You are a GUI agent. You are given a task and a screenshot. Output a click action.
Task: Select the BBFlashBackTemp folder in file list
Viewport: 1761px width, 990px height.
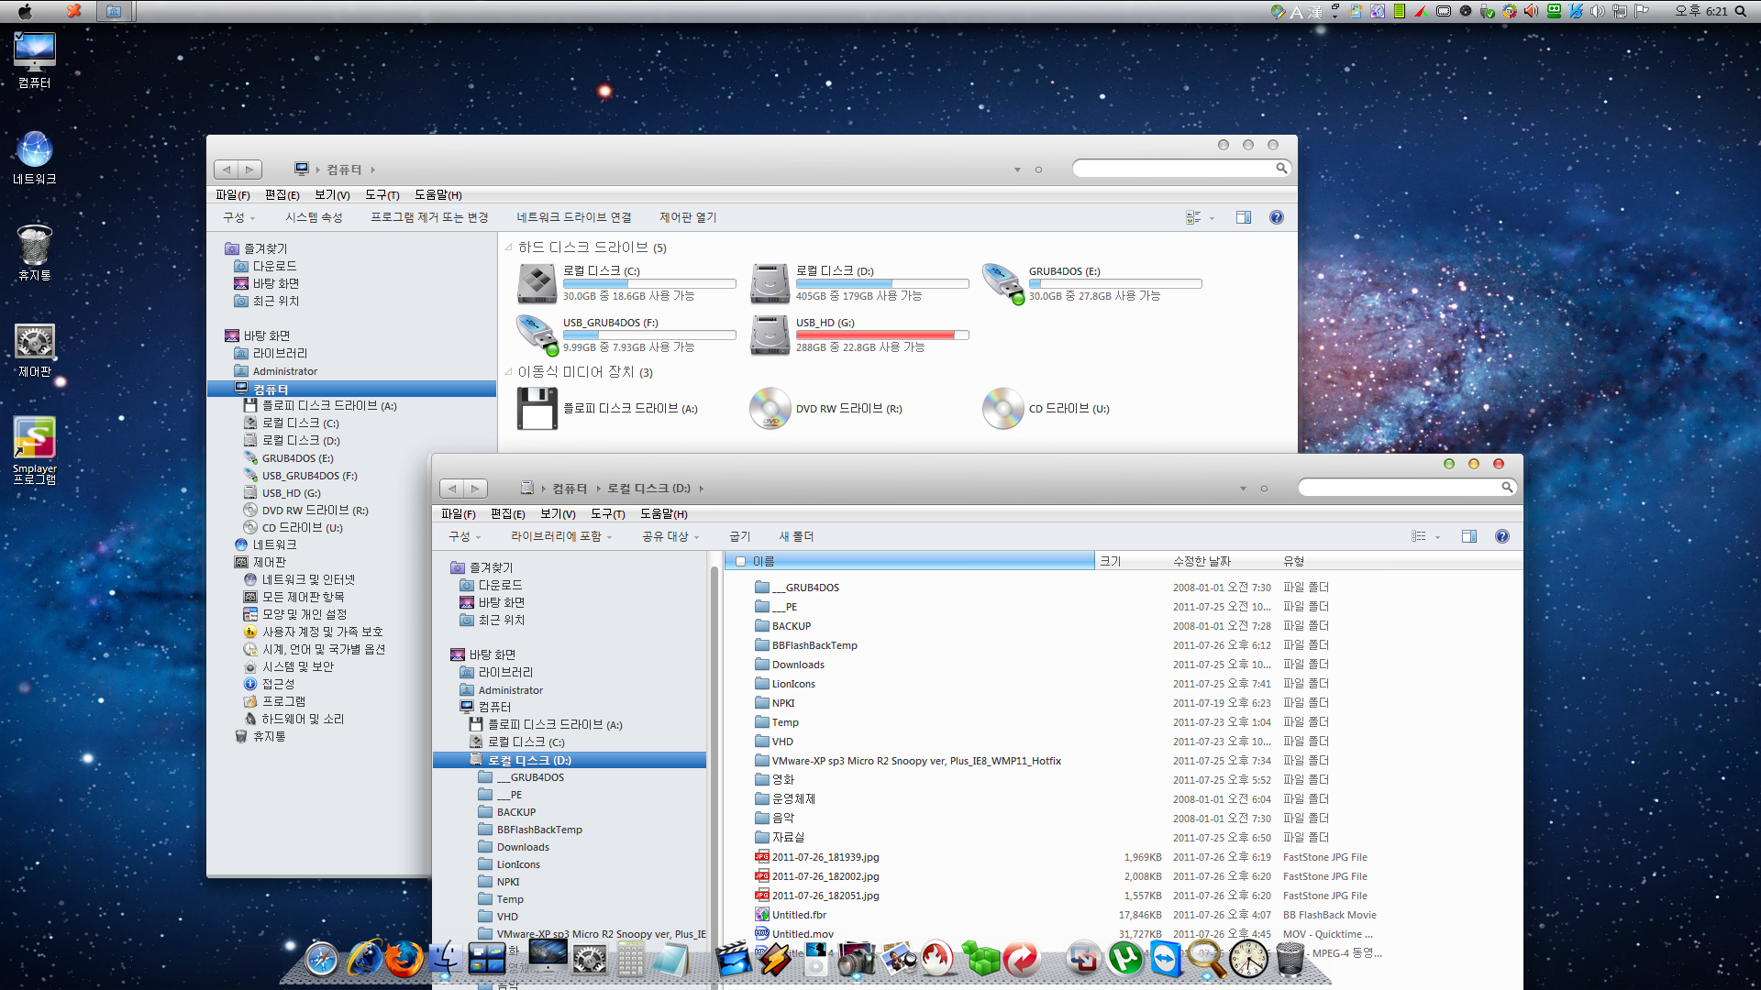814,645
